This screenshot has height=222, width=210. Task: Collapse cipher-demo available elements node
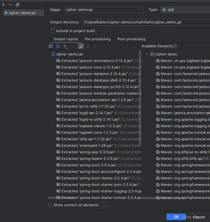[147, 54]
